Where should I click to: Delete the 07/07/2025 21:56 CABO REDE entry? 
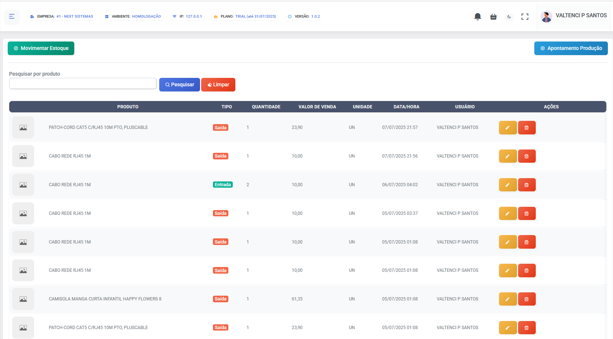(527, 156)
